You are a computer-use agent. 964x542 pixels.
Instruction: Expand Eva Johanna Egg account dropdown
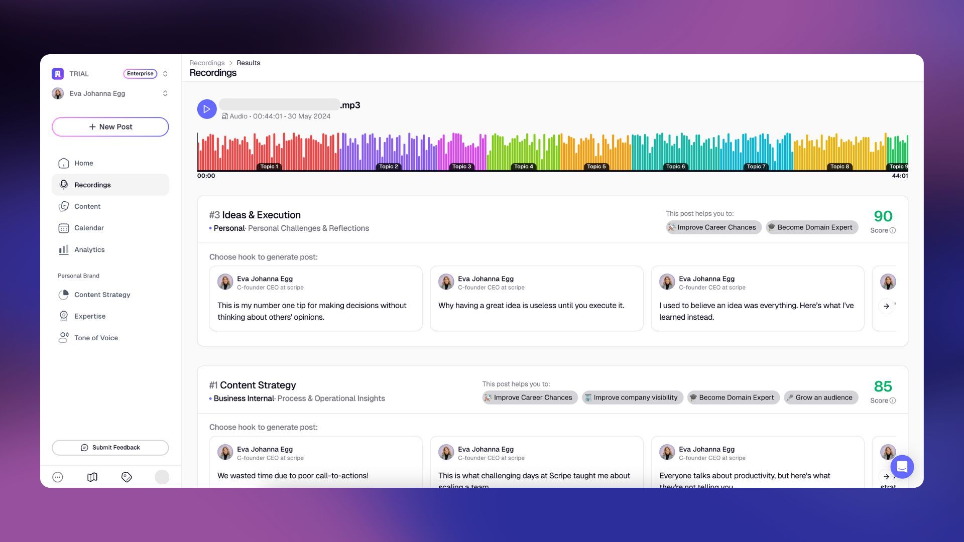(x=165, y=93)
